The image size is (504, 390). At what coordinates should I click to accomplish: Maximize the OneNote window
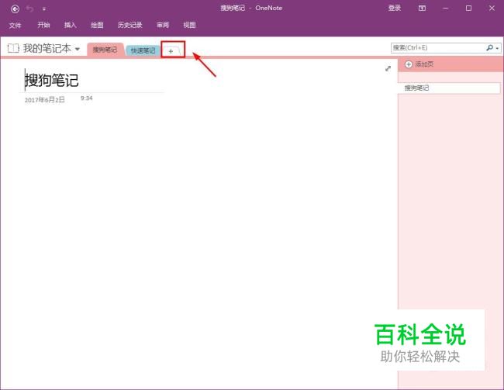[x=468, y=9]
